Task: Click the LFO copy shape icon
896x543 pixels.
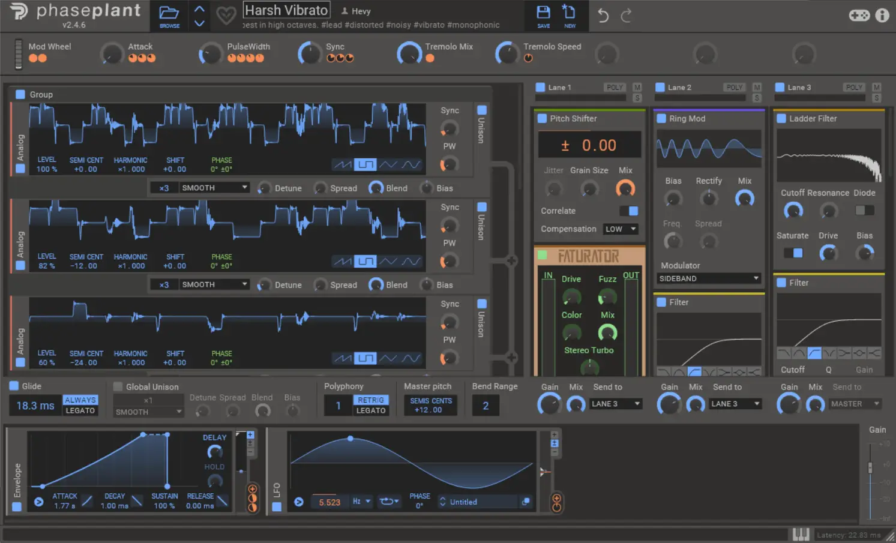Action: (x=526, y=502)
